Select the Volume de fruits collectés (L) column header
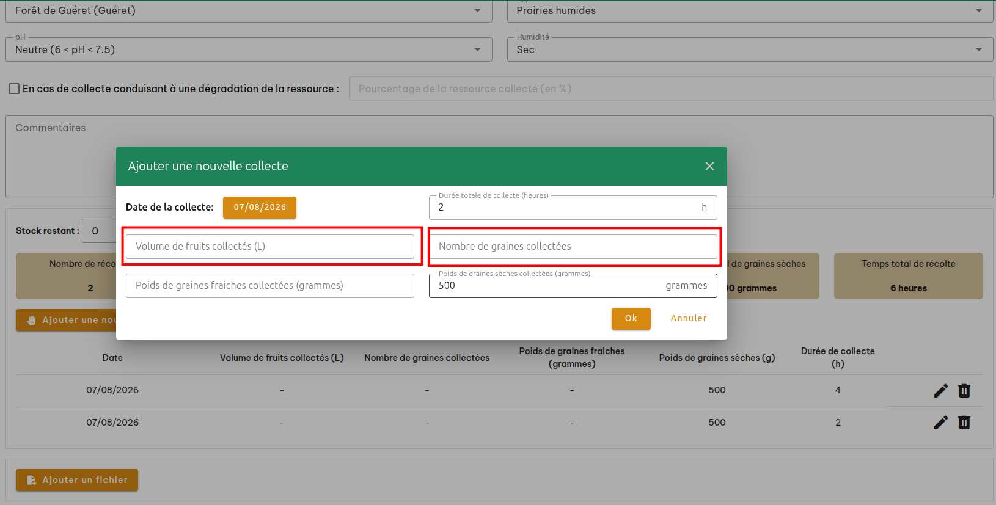Image resolution: width=996 pixels, height=505 pixels. point(282,358)
